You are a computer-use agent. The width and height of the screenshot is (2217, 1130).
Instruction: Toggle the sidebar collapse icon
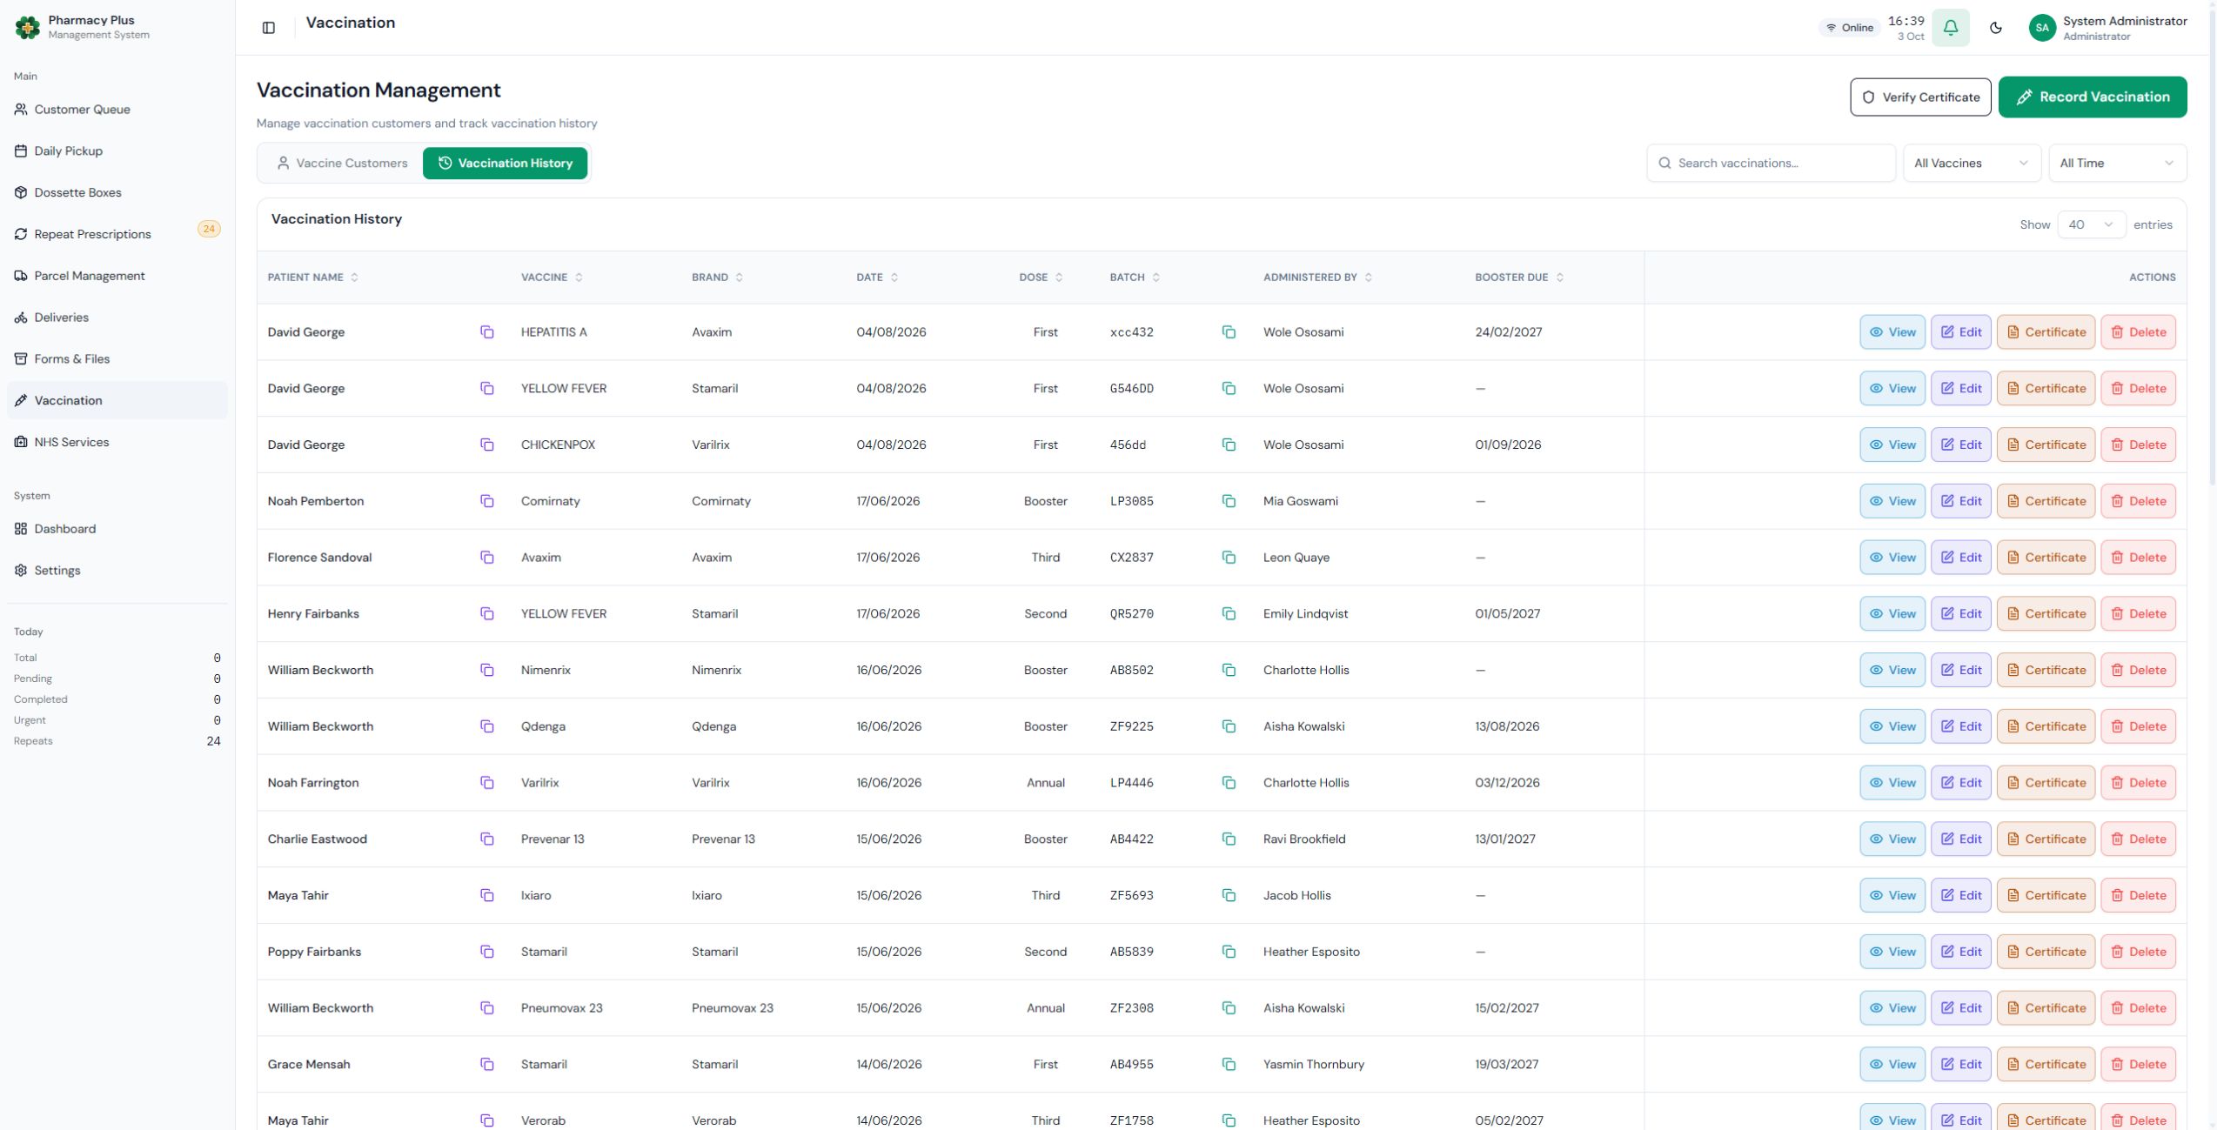tap(269, 28)
